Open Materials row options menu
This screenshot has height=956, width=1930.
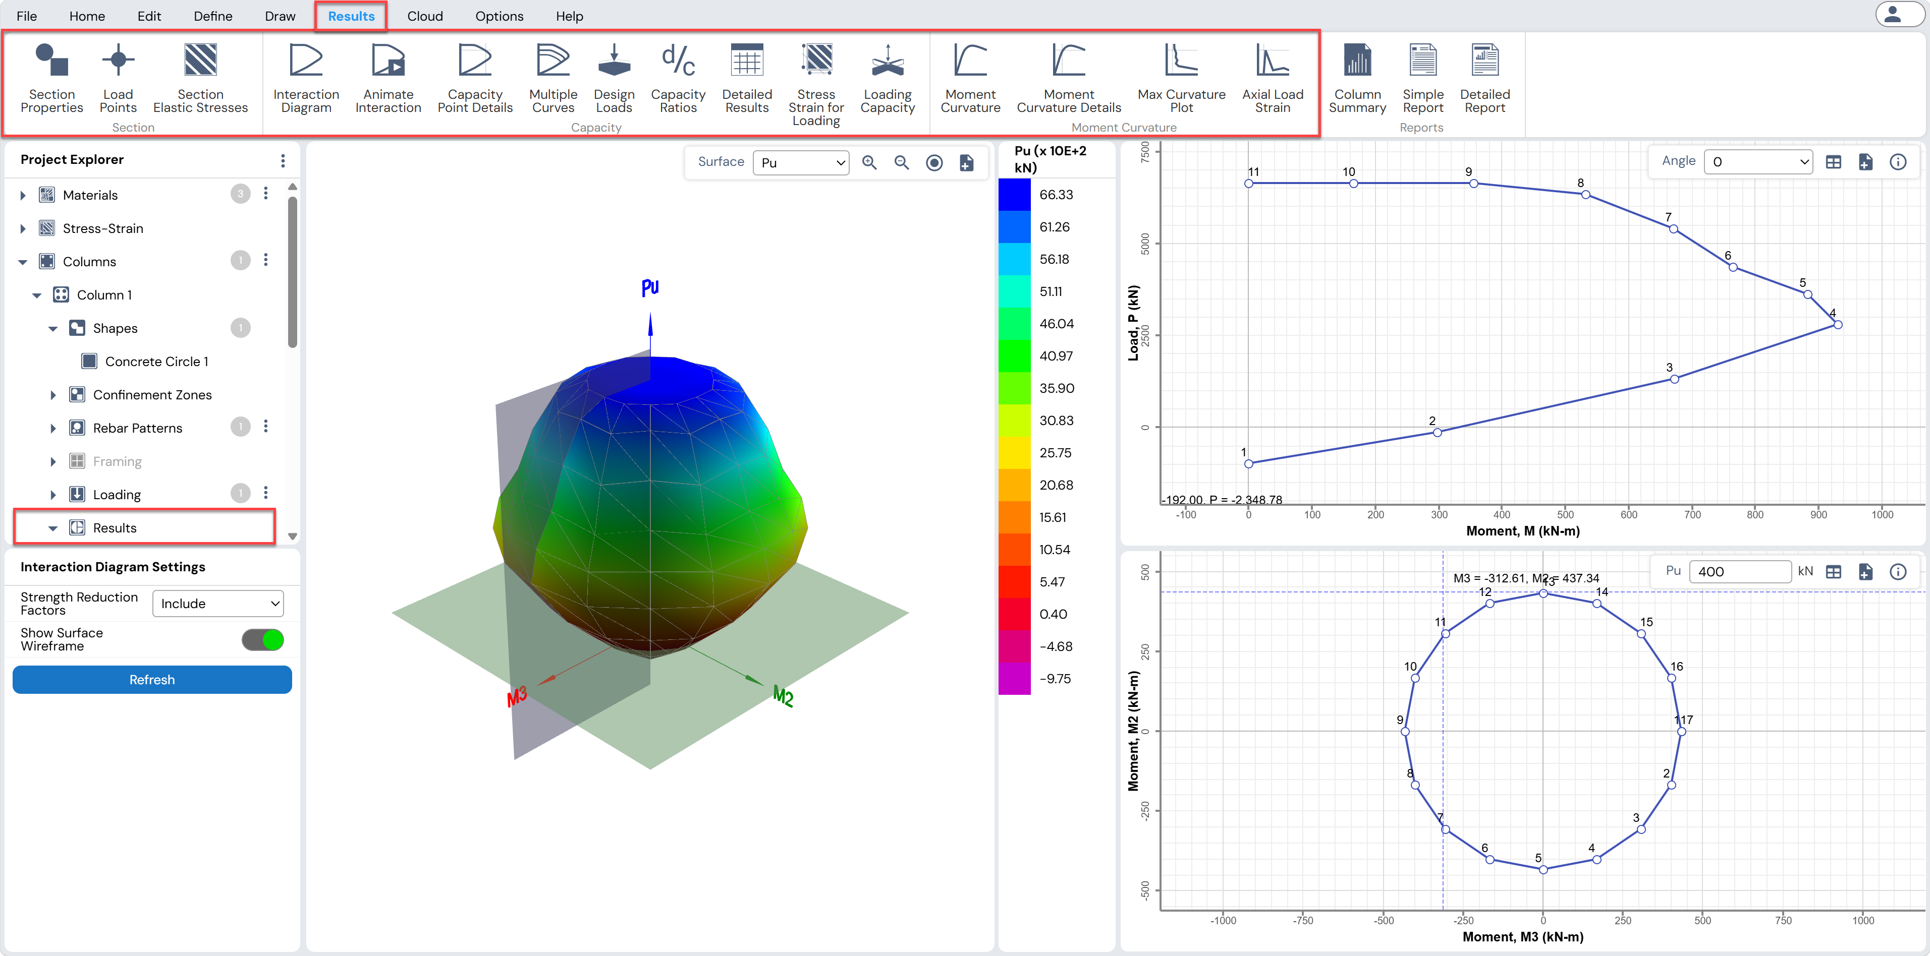pyautogui.click(x=265, y=194)
